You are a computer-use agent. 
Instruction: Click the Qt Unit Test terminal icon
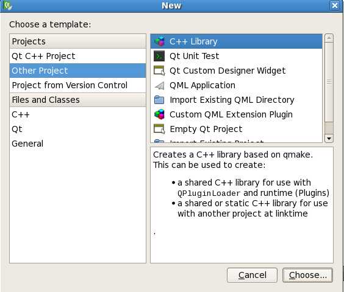tap(159, 56)
